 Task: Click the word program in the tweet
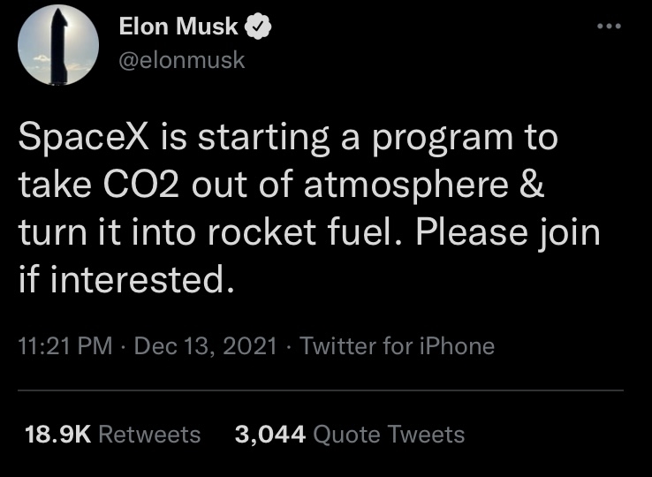click(x=433, y=140)
